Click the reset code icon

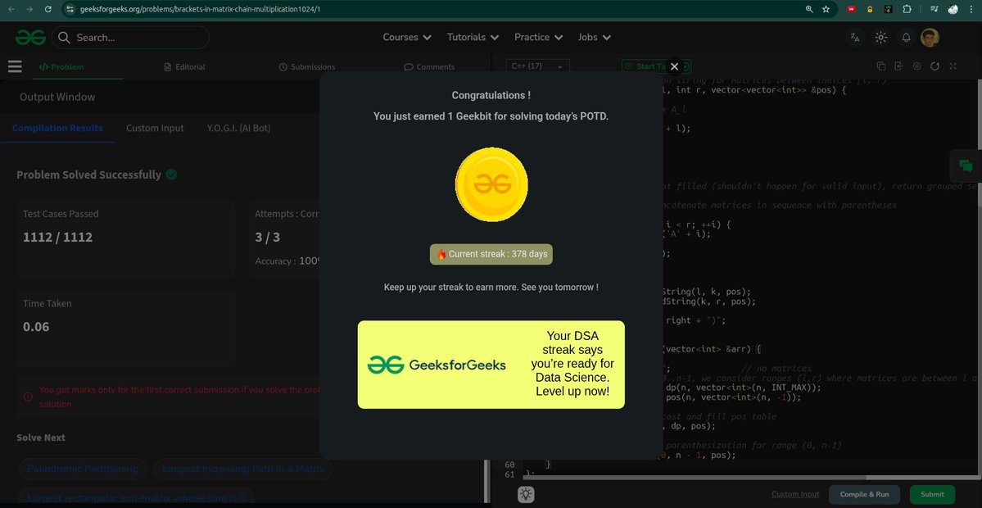(935, 66)
